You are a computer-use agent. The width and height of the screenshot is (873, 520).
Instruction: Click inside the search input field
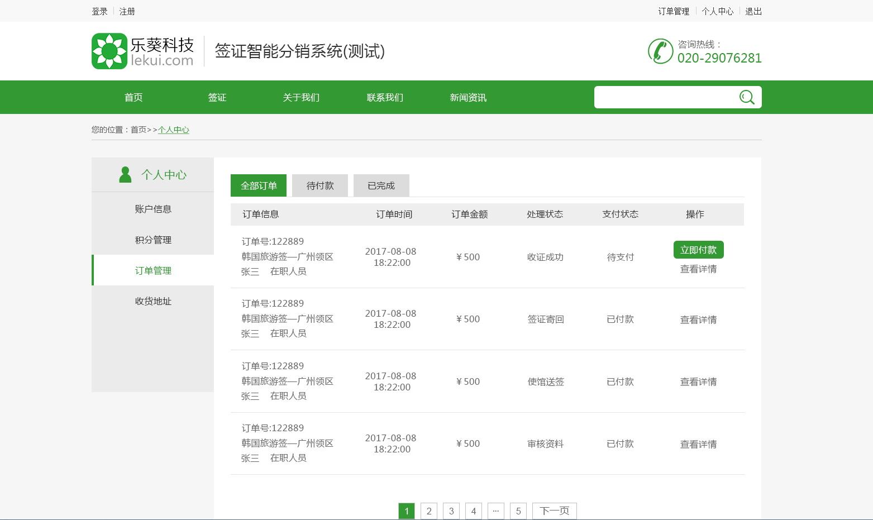(659, 97)
